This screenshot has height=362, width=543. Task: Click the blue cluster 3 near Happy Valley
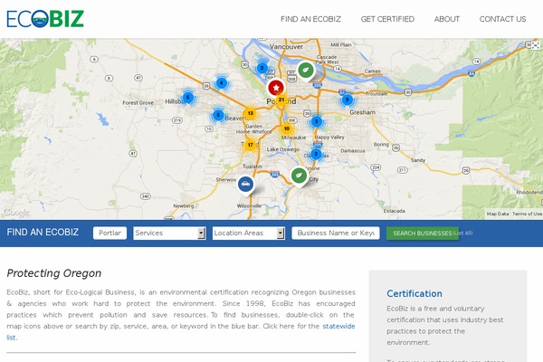[316, 121]
